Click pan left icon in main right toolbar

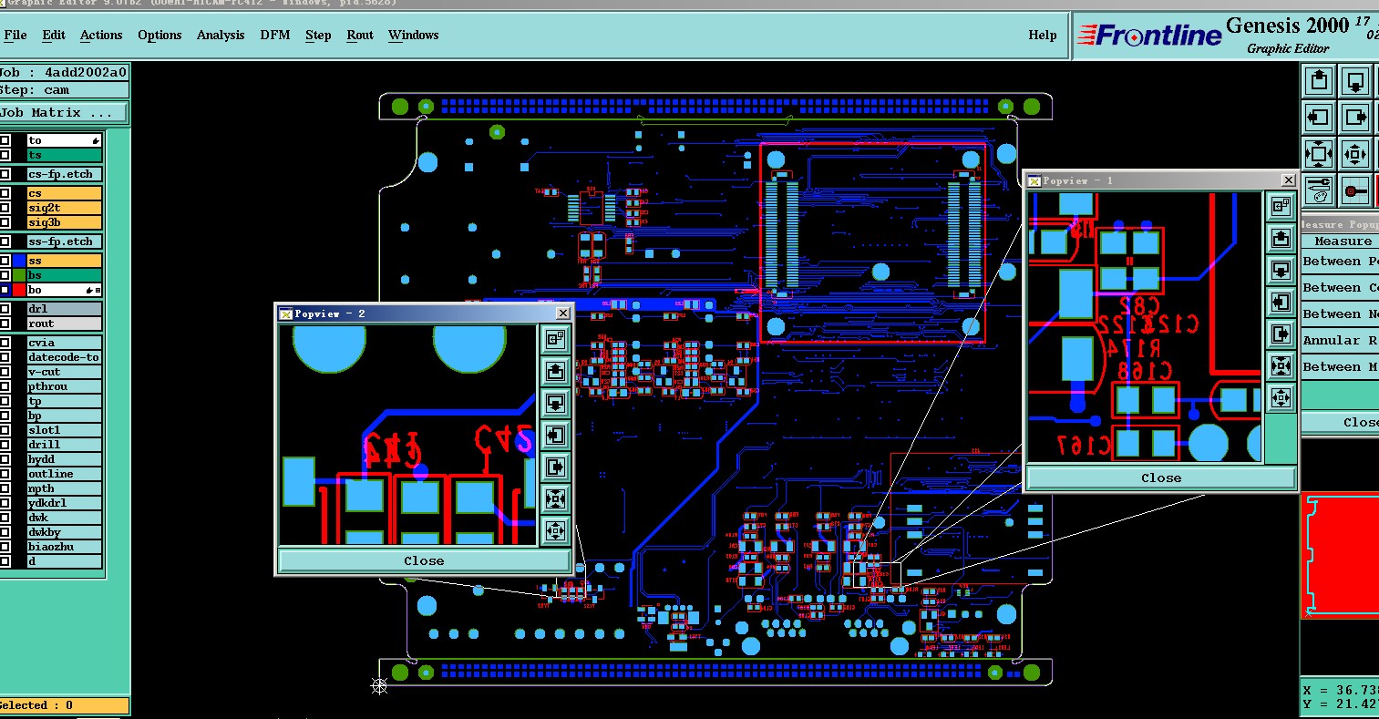[1319, 118]
